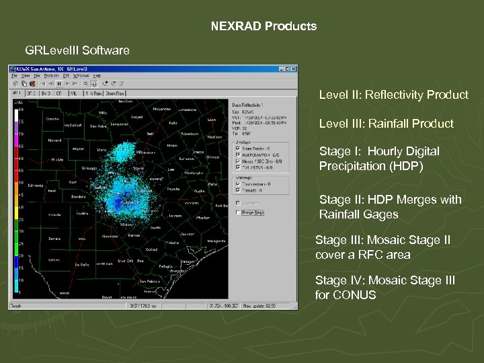The width and height of the screenshot is (484, 363).
Task: Open the GIS menu
Action: pos(66,75)
